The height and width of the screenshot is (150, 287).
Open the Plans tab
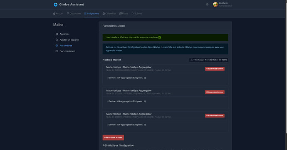pyautogui.click(x=124, y=14)
